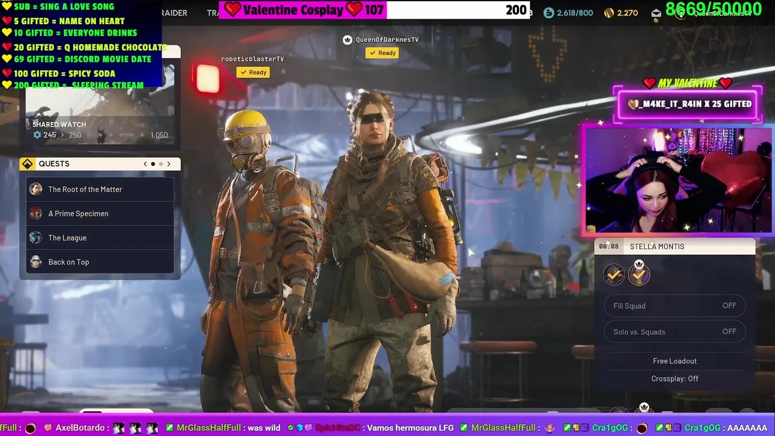The height and width of the screenshot is (436, 775).
Task: Go to previous Quests page arrow
Action: click(x=145, y=164)
